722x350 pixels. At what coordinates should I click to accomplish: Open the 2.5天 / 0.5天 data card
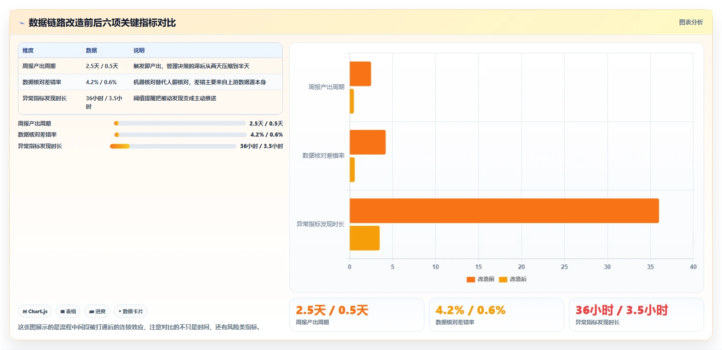coord(357,315)
